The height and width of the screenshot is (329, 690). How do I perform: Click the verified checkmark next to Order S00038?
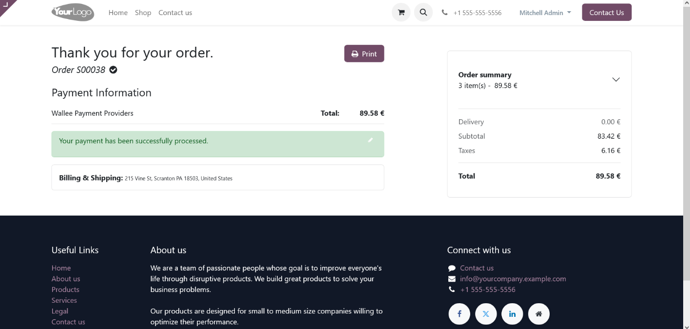pyautogui.click(x=113, y=70)
